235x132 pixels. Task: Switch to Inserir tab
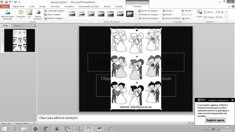(x=32, y=6)
